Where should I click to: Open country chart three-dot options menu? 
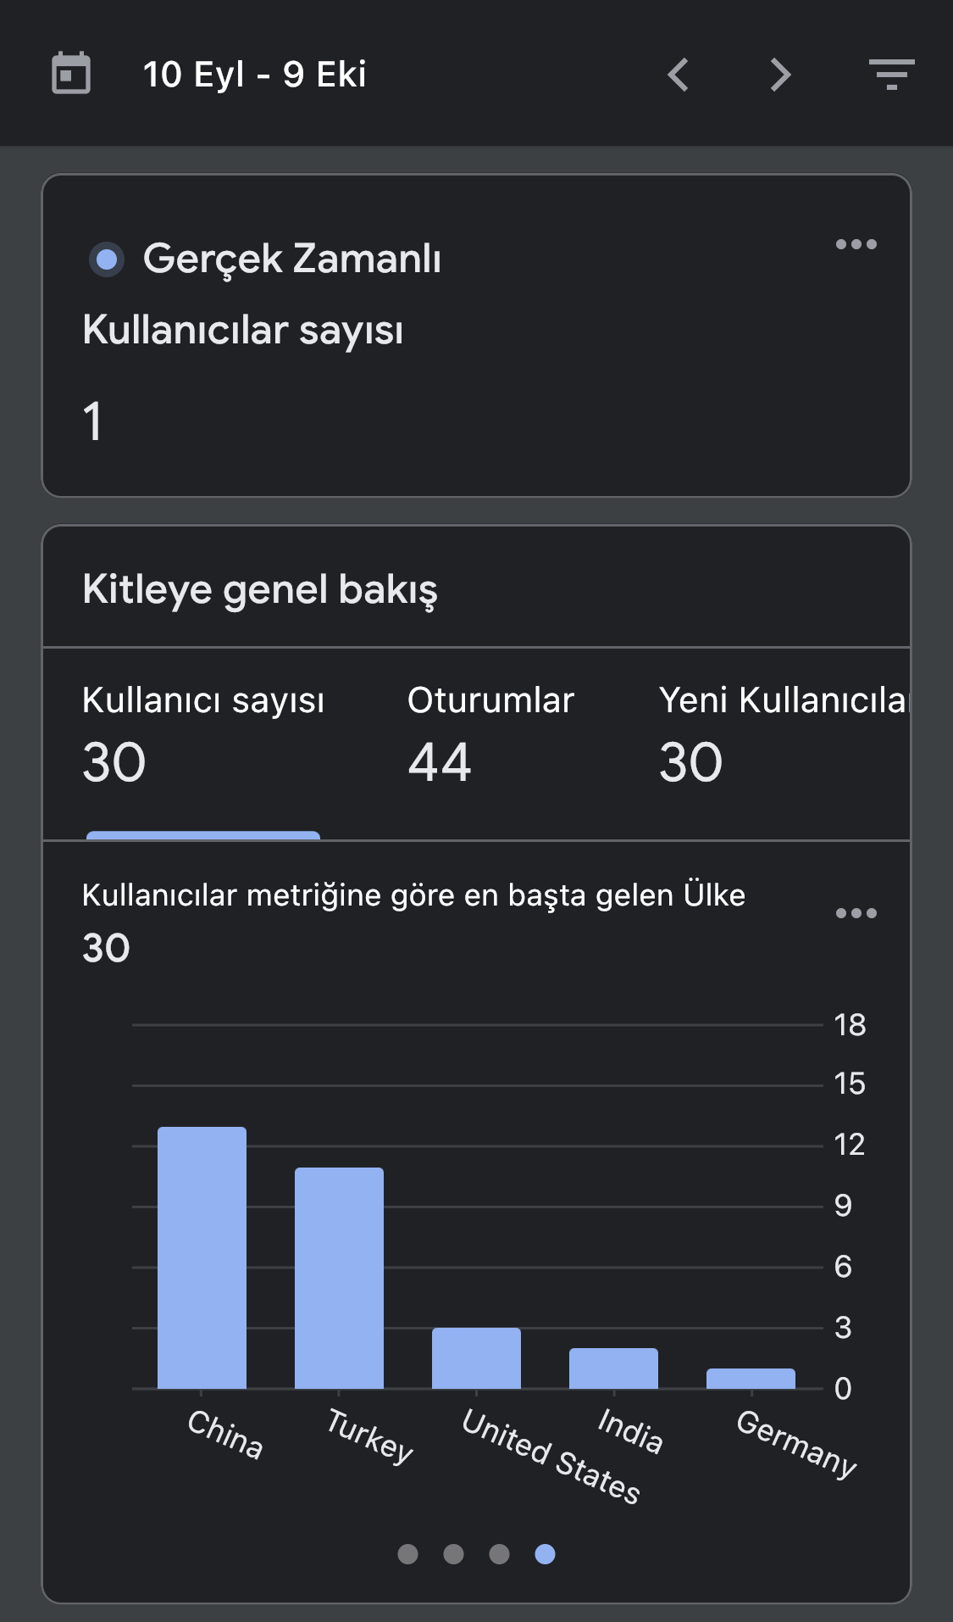pos(856,913)
